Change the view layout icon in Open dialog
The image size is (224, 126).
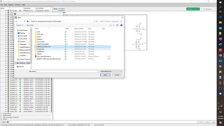[111, 25]
